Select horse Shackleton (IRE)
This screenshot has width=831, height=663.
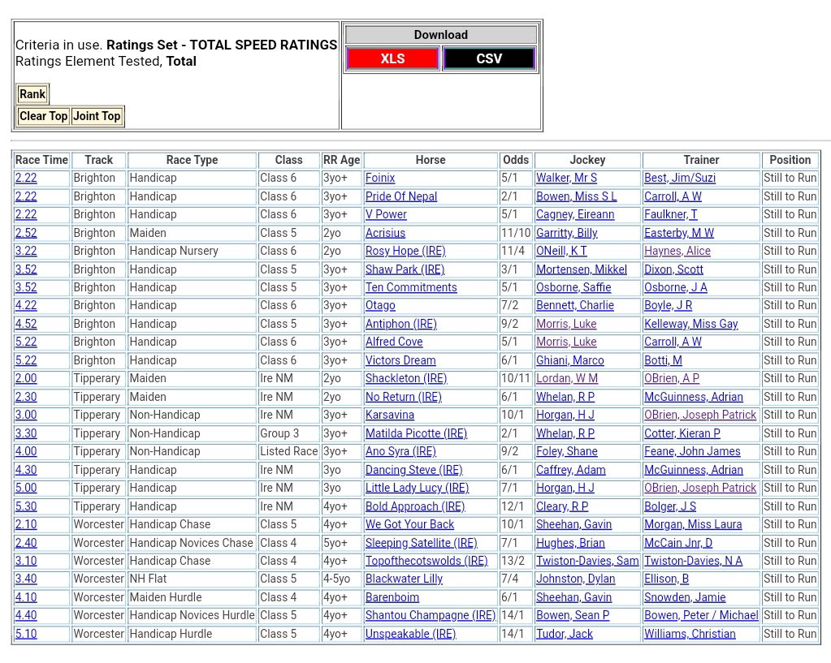point(406,378)
